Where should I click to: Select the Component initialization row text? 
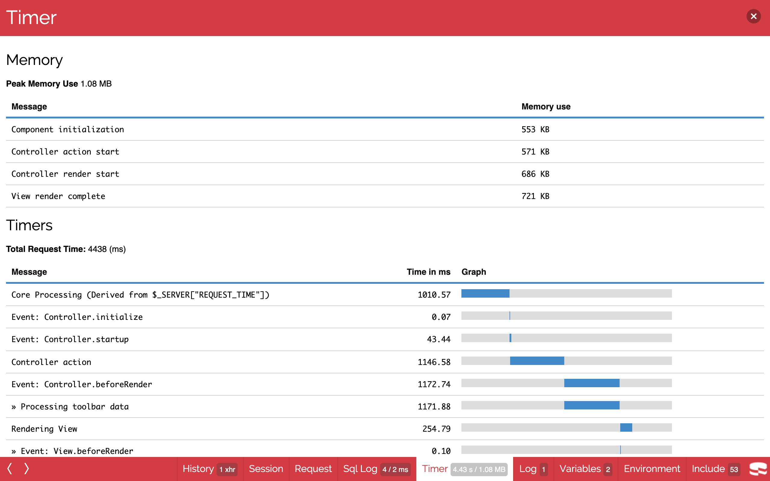tap(68, 130)
